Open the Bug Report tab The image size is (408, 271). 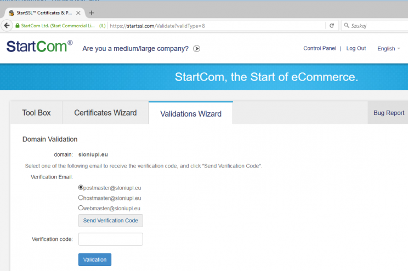click(388, 113)
